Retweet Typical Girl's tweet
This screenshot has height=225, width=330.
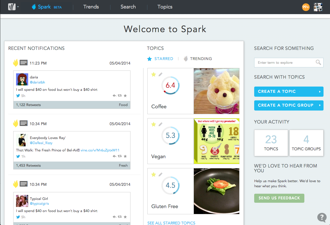[120, 217]
